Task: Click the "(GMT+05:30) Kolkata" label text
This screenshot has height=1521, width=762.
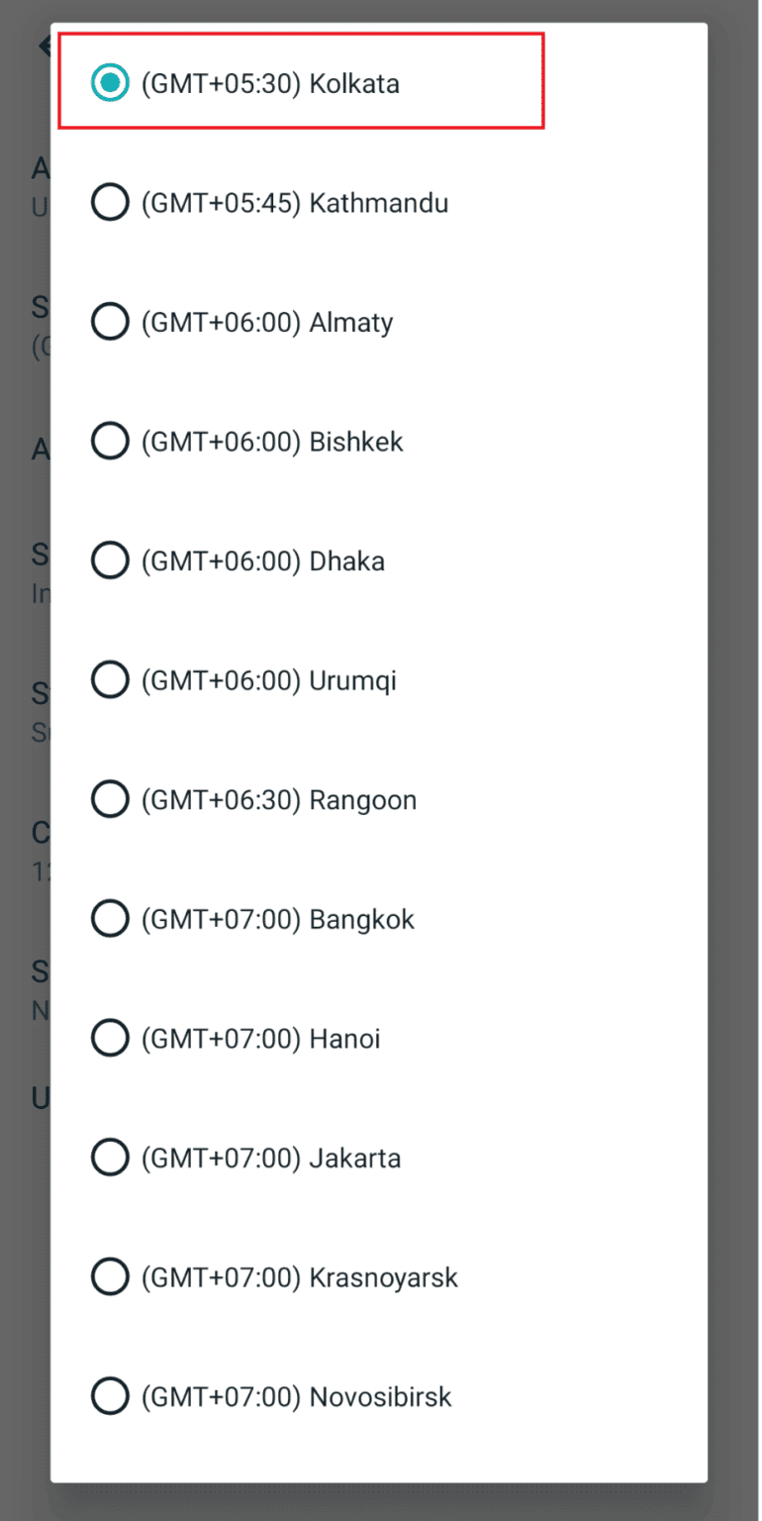Action: [x=270, y=84]
